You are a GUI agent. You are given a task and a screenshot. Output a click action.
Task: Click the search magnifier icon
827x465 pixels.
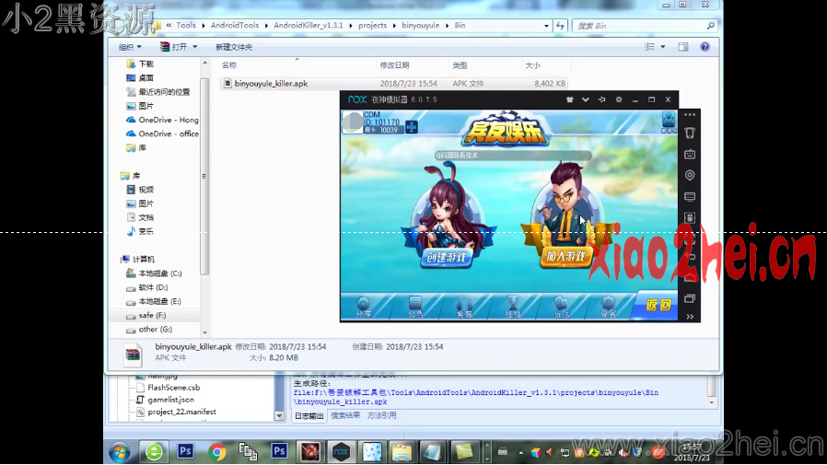pos(710,26)
